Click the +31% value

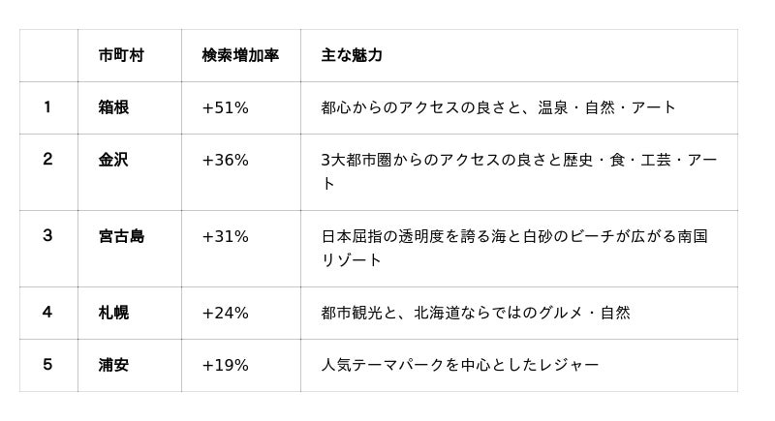pos(226,237)
